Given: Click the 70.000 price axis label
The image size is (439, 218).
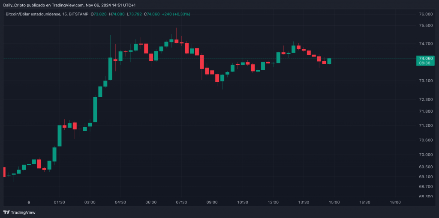Looking at the screenshot, I should pyautogui.click(x=426, y=155).
